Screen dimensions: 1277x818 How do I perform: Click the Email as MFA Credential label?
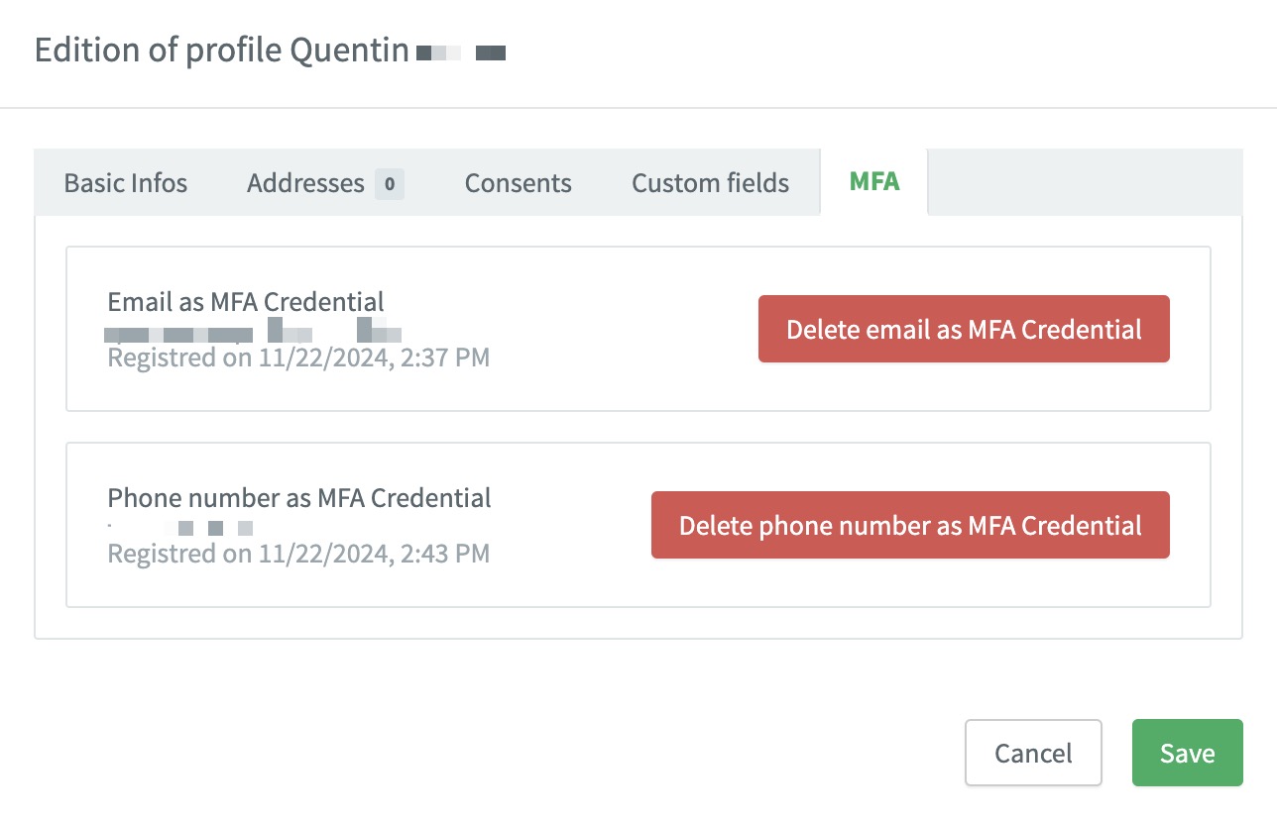(x=246, y=301)
